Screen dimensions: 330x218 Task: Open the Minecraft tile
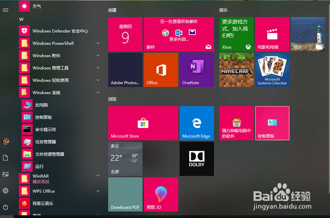[237, 70]
